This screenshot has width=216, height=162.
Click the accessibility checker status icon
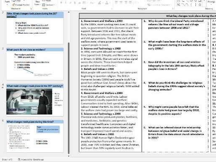(19, 159)
